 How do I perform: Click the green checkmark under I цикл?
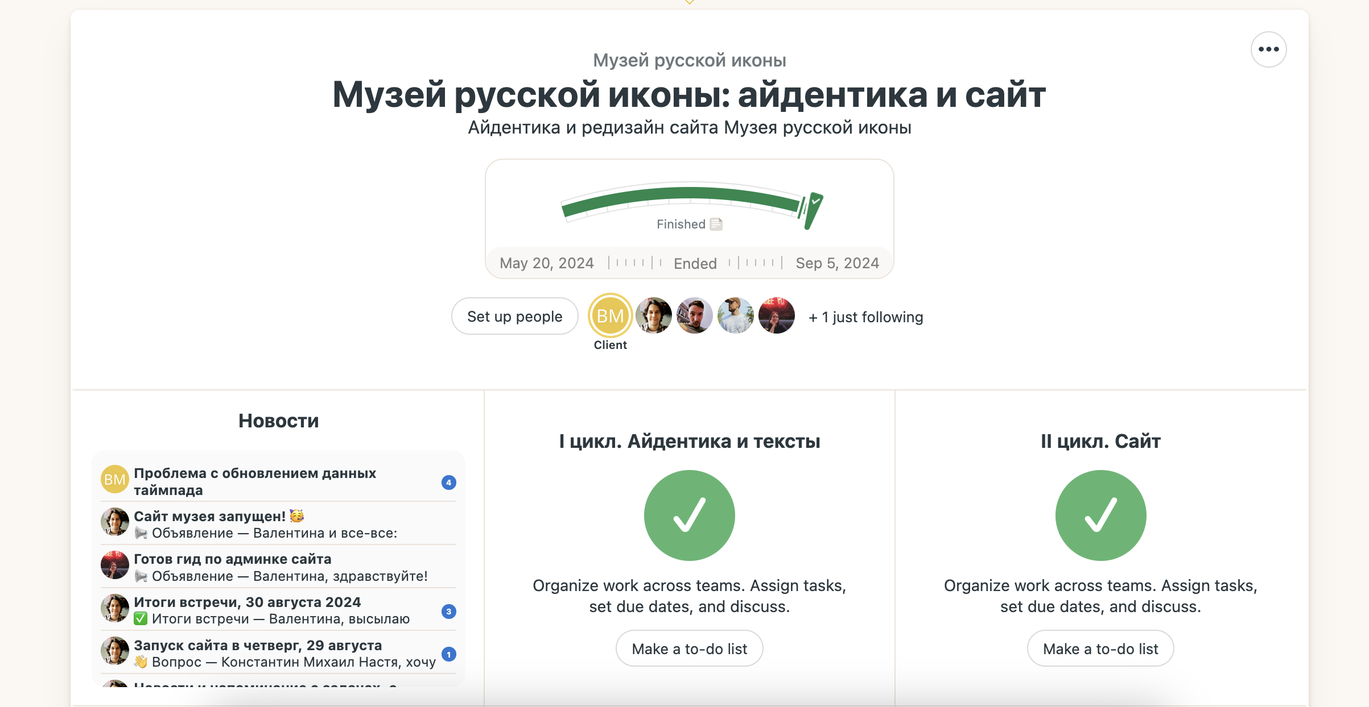pos(689,515)
